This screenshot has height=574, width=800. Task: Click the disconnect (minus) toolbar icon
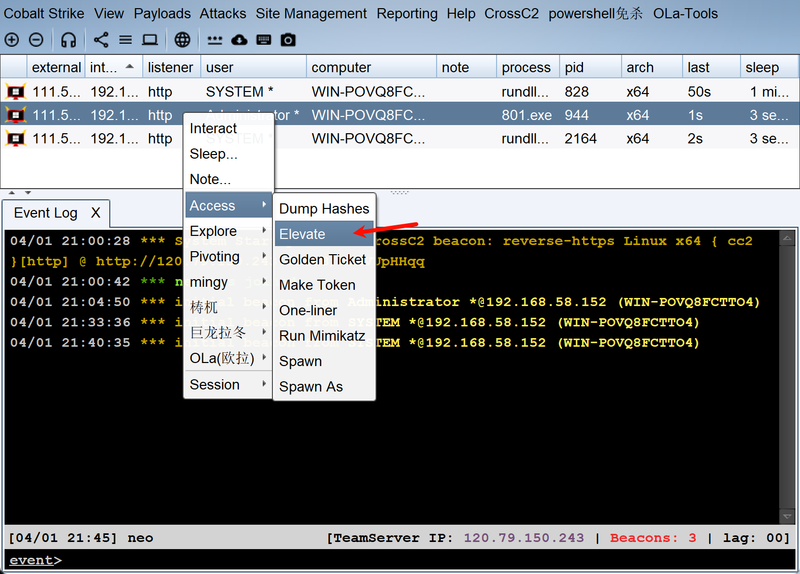36,40
